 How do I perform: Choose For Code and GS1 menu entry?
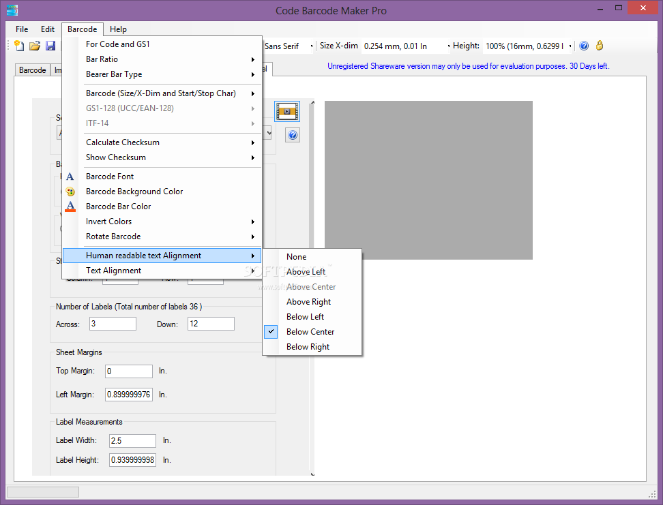(x=162, y=44)
